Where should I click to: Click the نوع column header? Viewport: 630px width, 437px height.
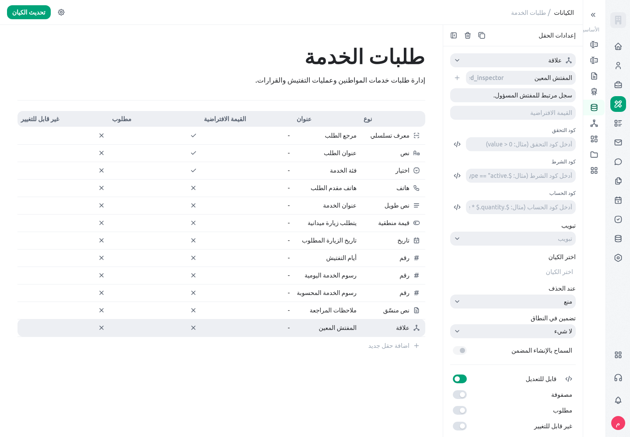click(x=368, y=119)
